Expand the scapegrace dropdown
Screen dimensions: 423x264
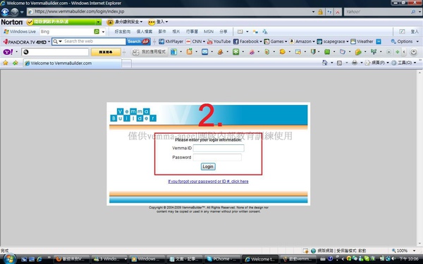pyautogui.click(x=347, y=42)
